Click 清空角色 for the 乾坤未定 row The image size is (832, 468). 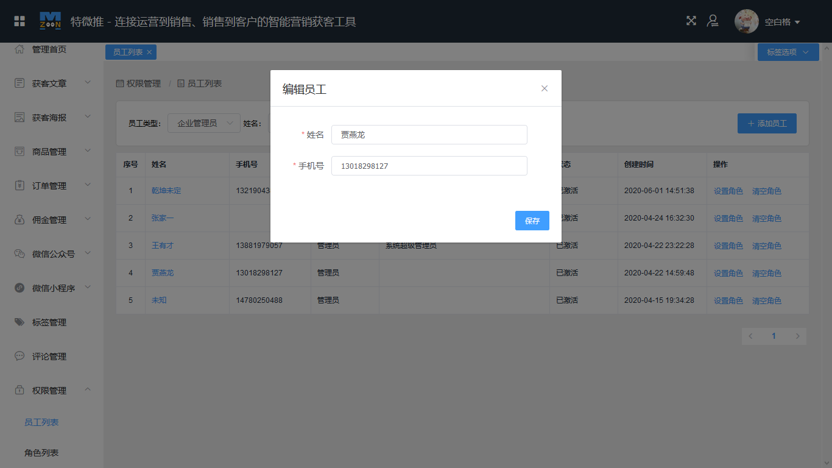point(767,191)
